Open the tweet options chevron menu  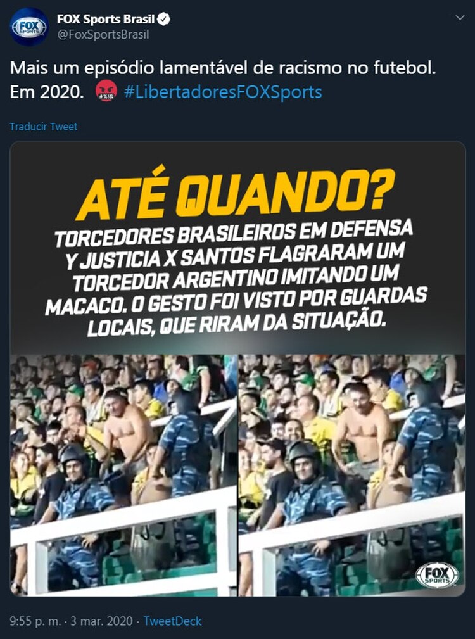pyautogui.click(x=460, y=18)
